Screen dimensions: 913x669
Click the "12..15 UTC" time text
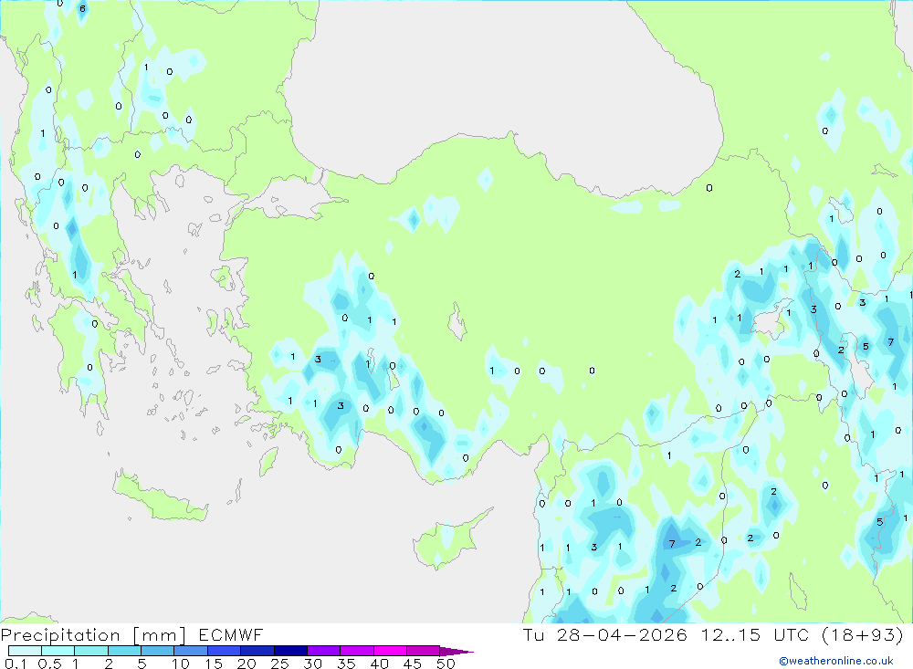click(x=755, y=635)
